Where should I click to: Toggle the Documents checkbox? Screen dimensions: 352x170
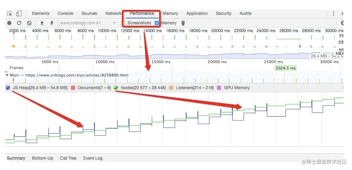73,88
